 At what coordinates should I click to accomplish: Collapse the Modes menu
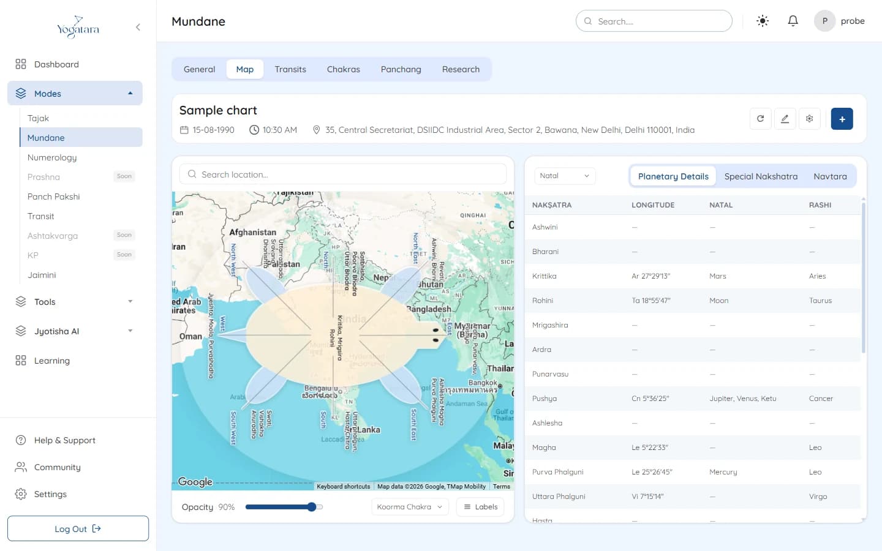[130, 94]
